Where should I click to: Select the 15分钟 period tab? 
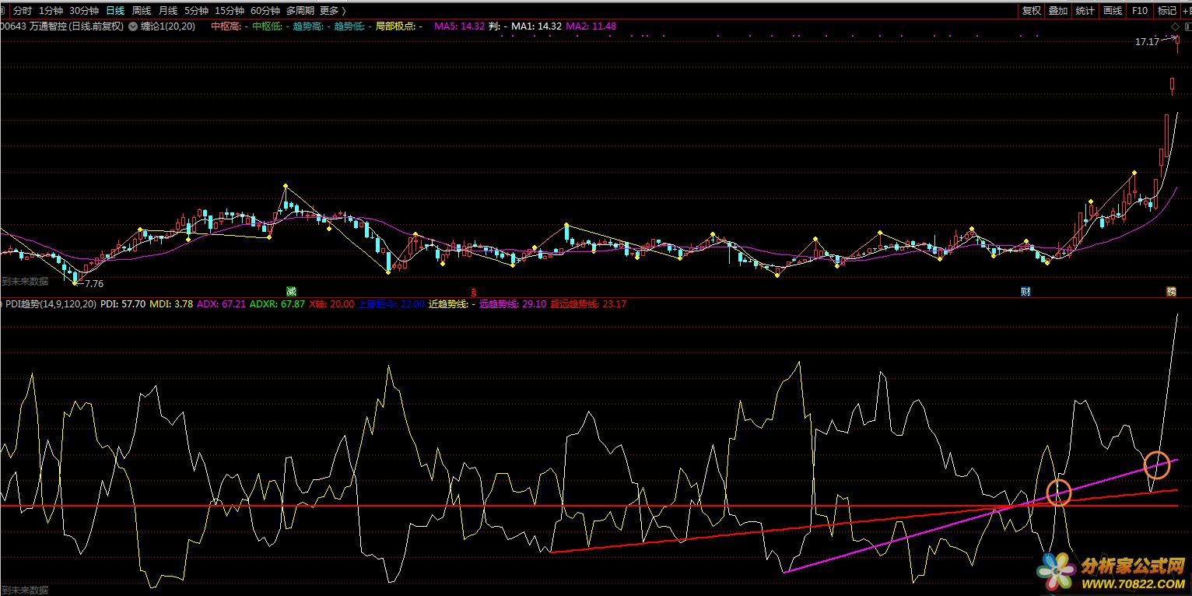(x=230, y=11)
